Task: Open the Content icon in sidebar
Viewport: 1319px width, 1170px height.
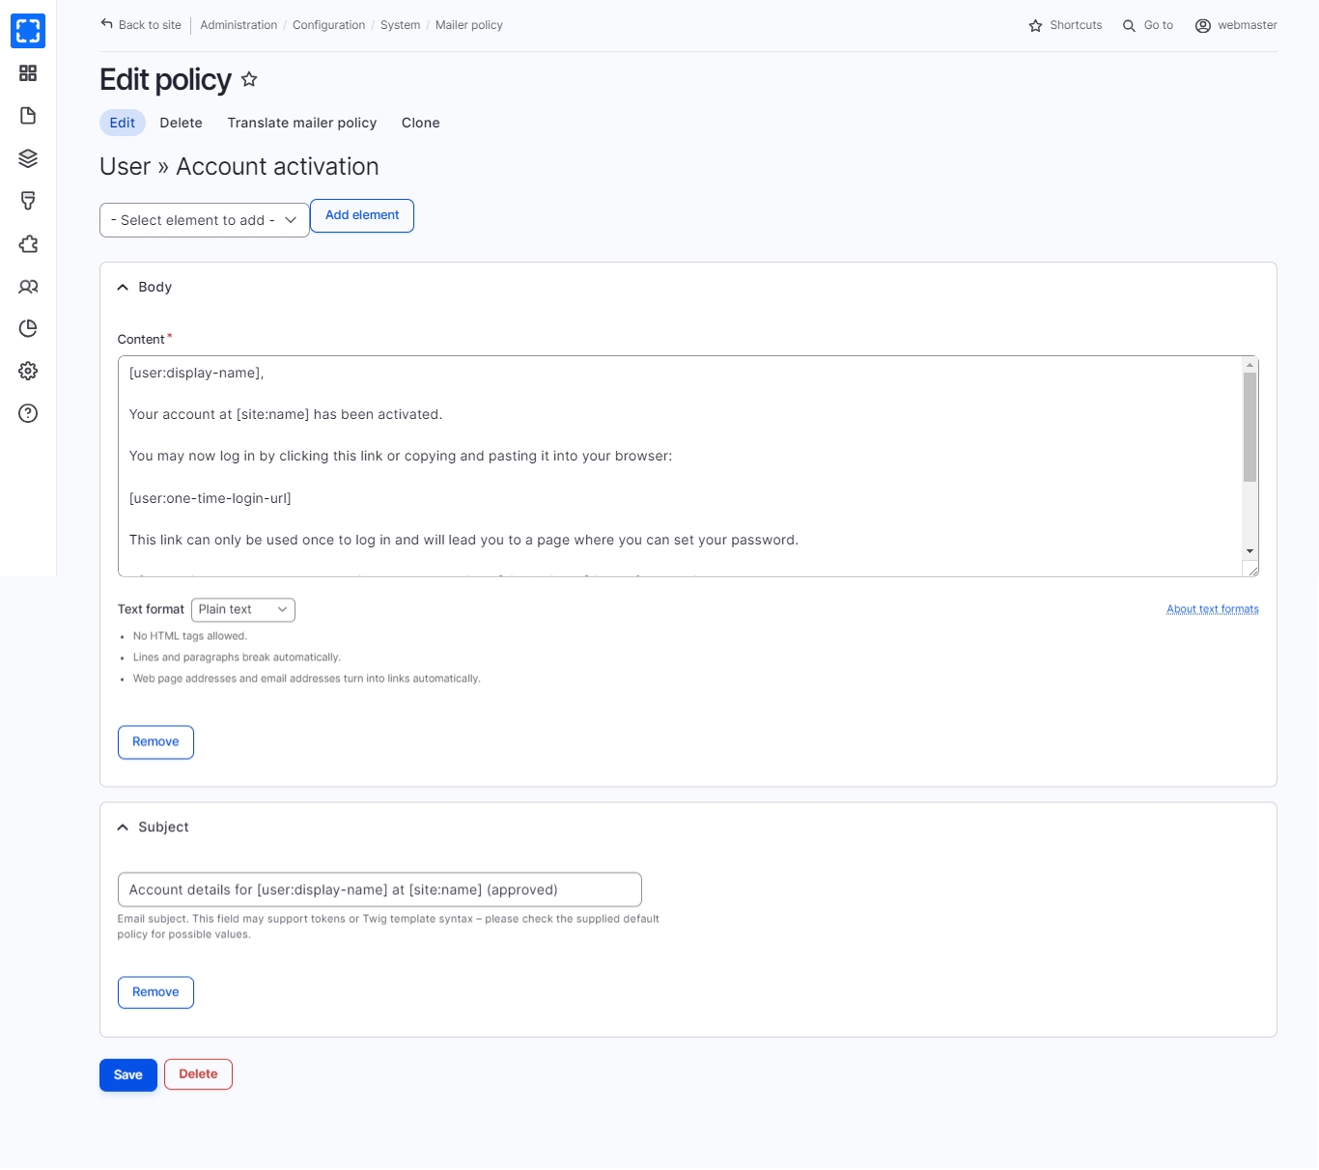Action: click(x=28, y=116)
